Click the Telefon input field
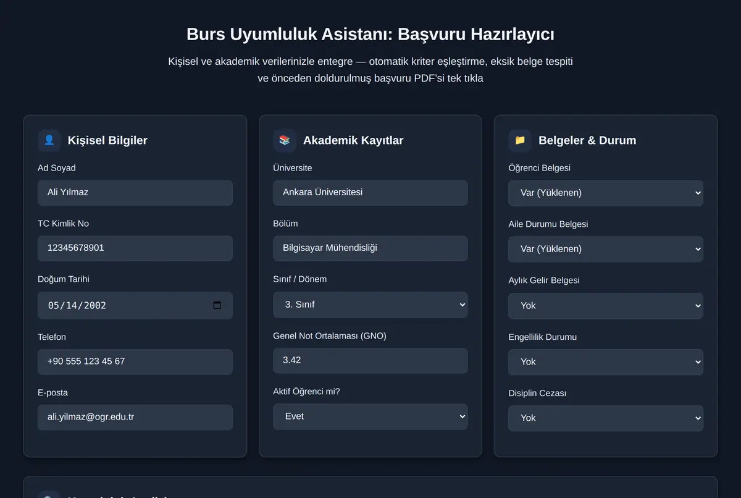Screen dimensions: 741x498 coord(135,361)
